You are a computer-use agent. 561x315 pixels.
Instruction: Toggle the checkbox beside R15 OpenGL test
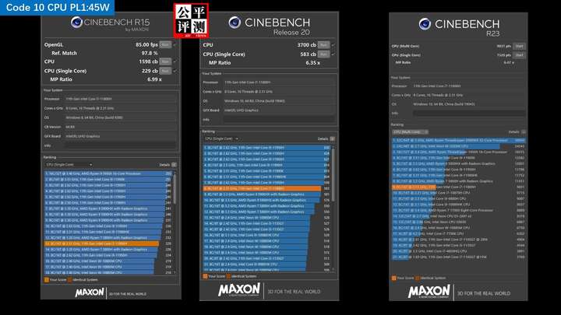pyautogui.click(x=175, y=44)
